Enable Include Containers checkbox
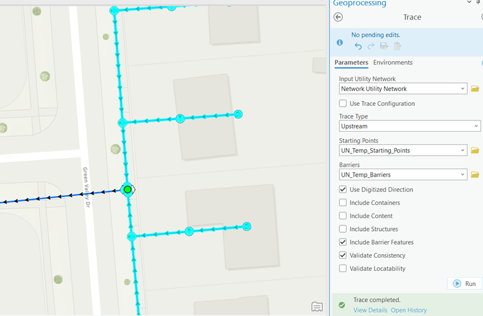The width and height of the screenshot is (483, 316). pos(343,203)
